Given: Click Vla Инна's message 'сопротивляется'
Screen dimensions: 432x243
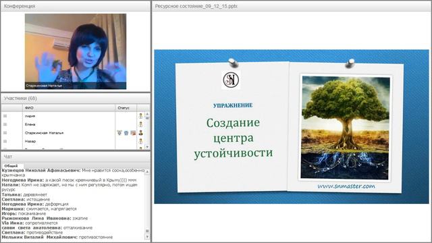Looking at the screenshot, I should pos(30,223).
